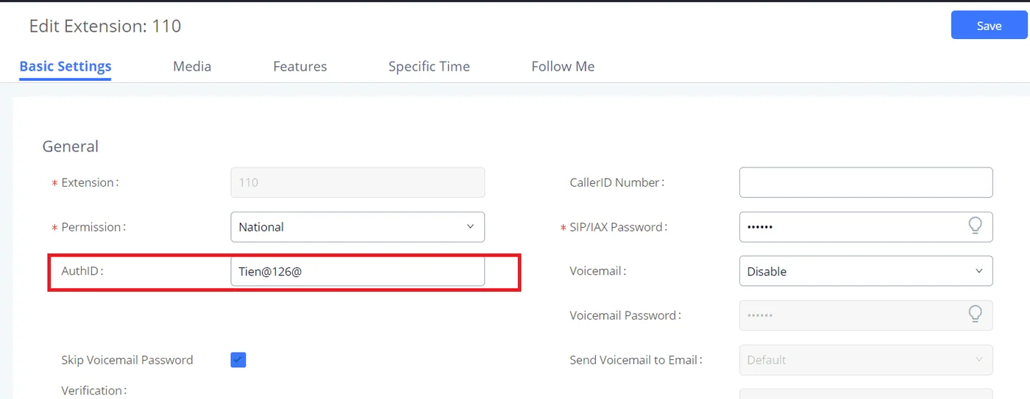
Task: Open Send Voicemail to Email dropdown
Action: [866, 360]
